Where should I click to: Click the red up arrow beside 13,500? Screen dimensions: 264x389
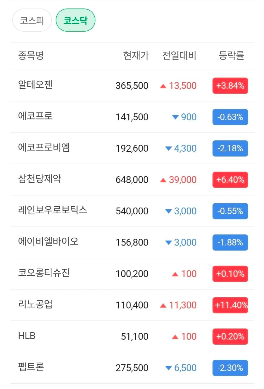click(x=163, y=86)
